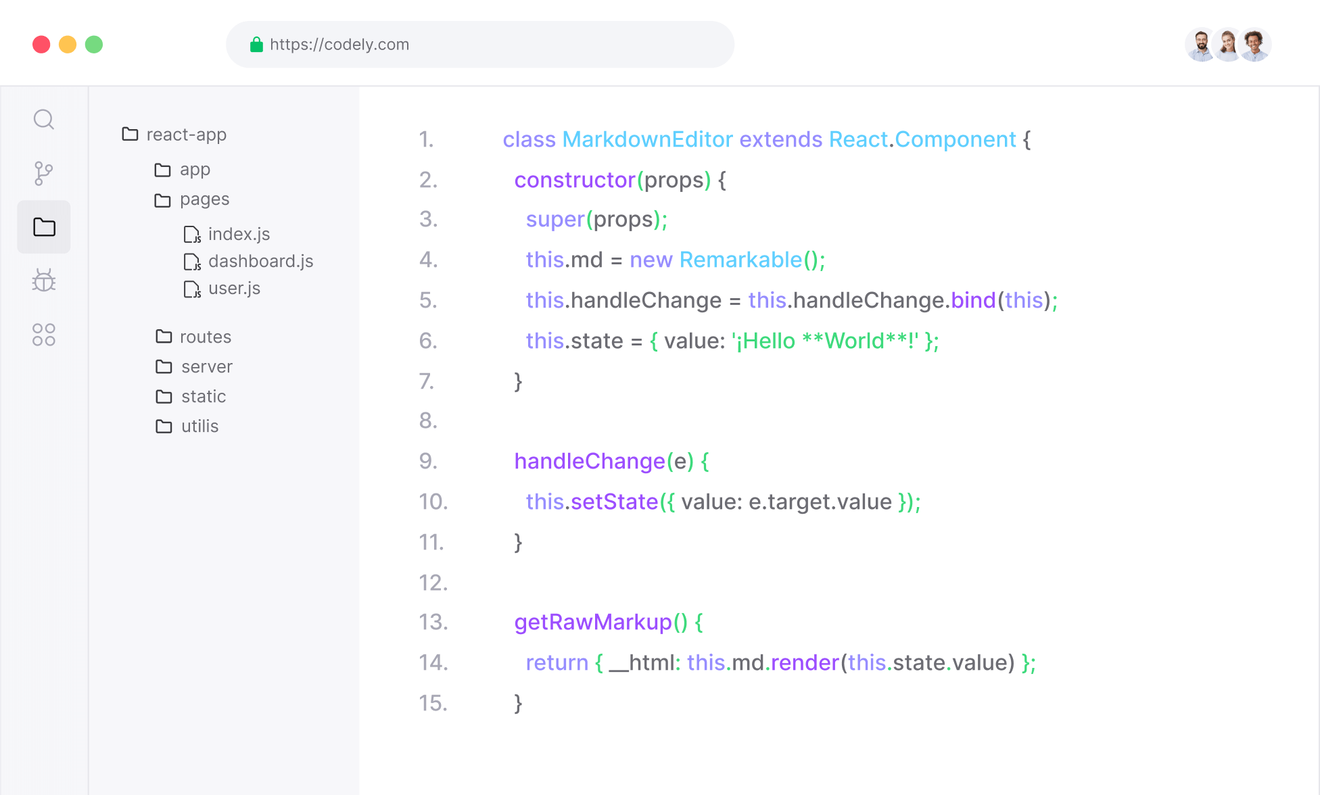Image resolution: width=1320 pixels, height=795 pixels.
Task: Open the search icon in the sidebar
Action: click(x=44, y=120)
